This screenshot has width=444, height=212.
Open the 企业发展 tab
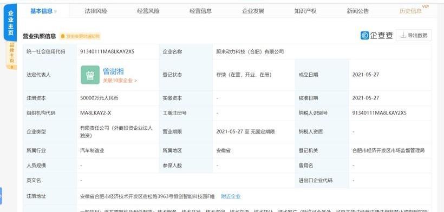253,11
